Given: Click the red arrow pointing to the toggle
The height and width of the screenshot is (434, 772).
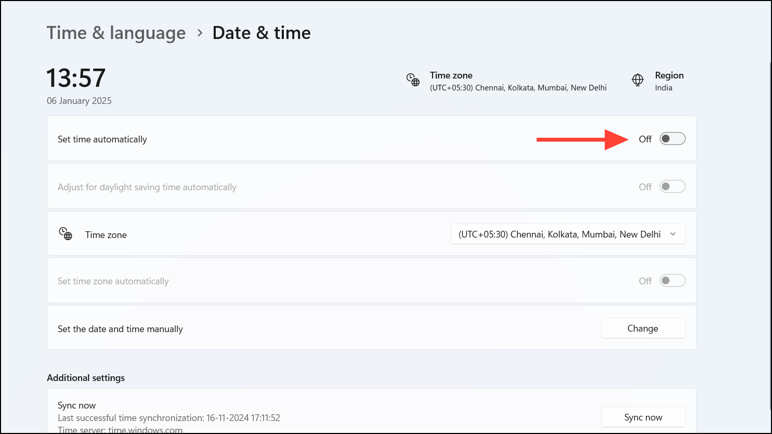Looking at the screenshot, I should pos(582,138).
